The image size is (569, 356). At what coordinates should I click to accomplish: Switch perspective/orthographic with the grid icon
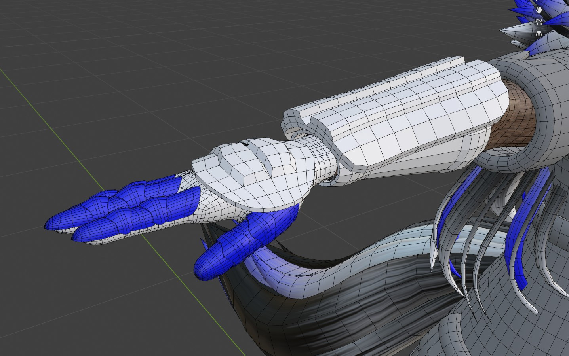pos(539,34)
